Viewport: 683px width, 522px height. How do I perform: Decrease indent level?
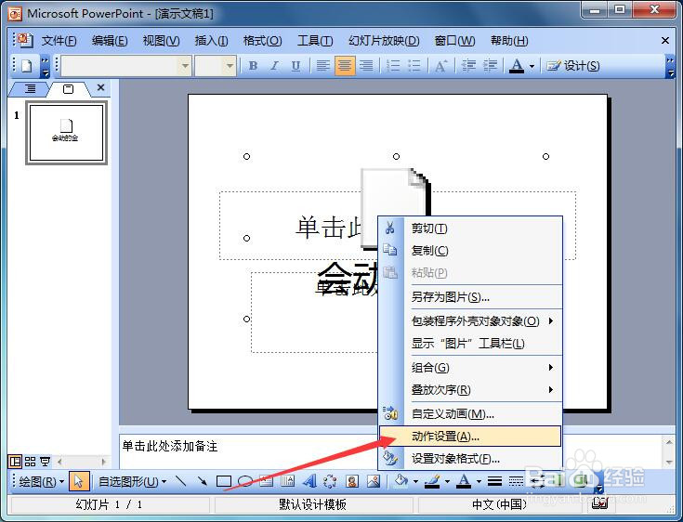point(468,66)
